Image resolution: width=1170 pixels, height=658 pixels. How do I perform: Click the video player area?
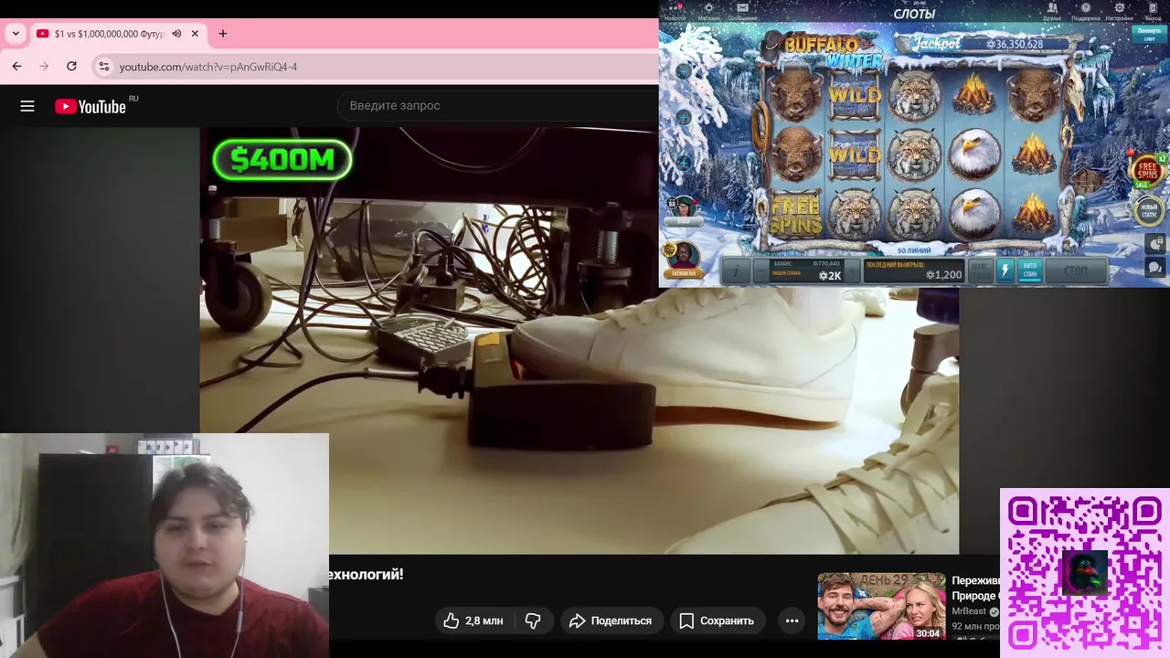point(580,340)
